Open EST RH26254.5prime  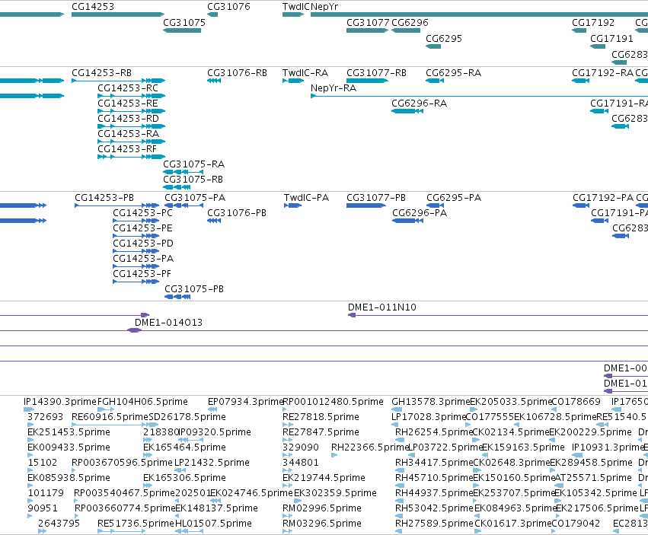434,432
